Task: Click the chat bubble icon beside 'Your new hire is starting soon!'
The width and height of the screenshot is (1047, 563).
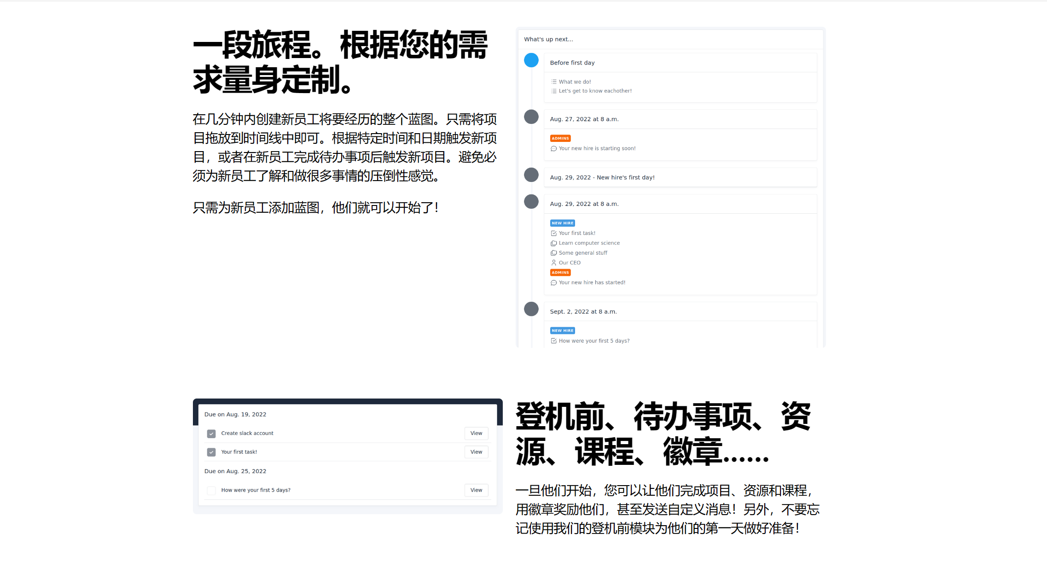Action: pyautogui.click(x=554, y=149)
